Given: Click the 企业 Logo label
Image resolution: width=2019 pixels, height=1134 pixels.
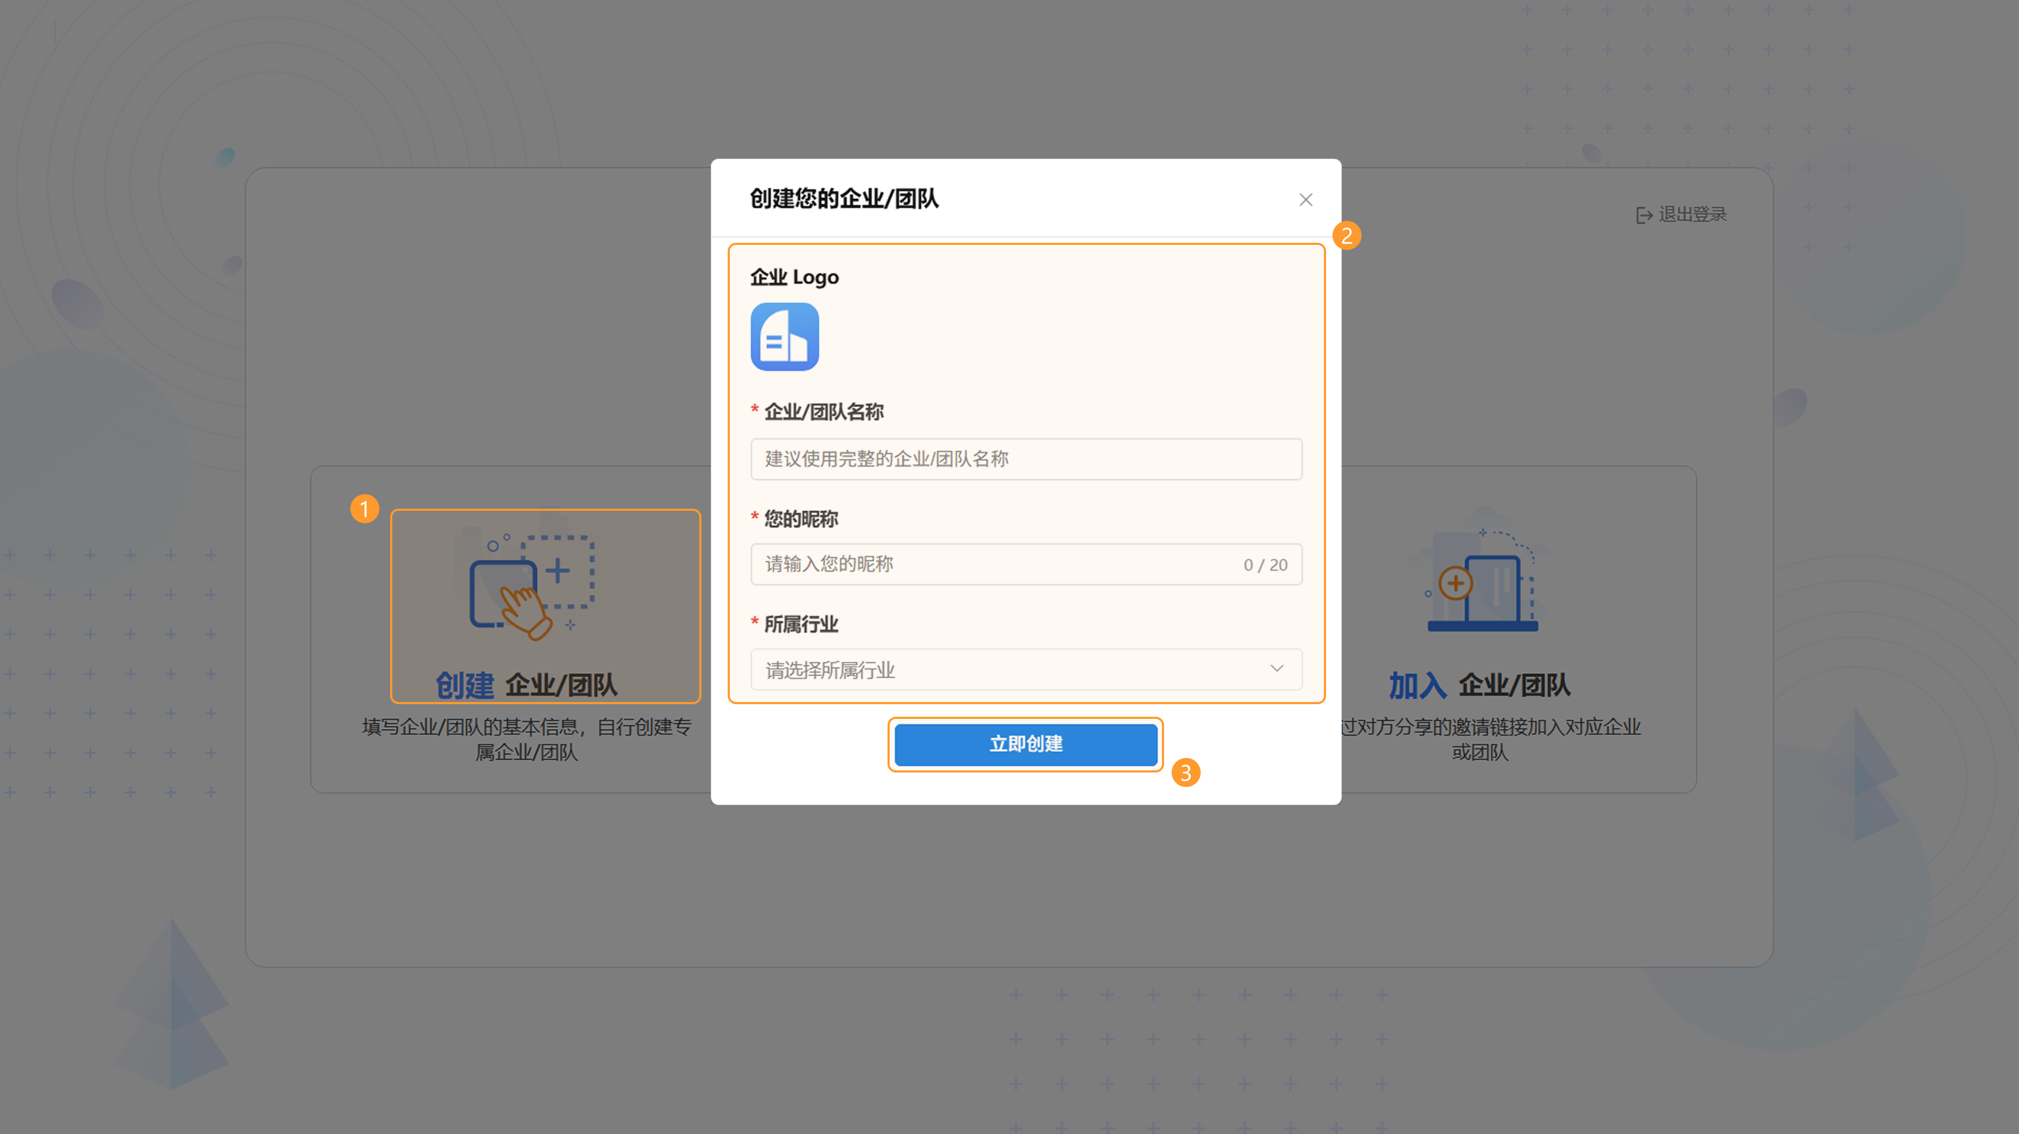Looking at the screenshot, I should coord(794,277).
